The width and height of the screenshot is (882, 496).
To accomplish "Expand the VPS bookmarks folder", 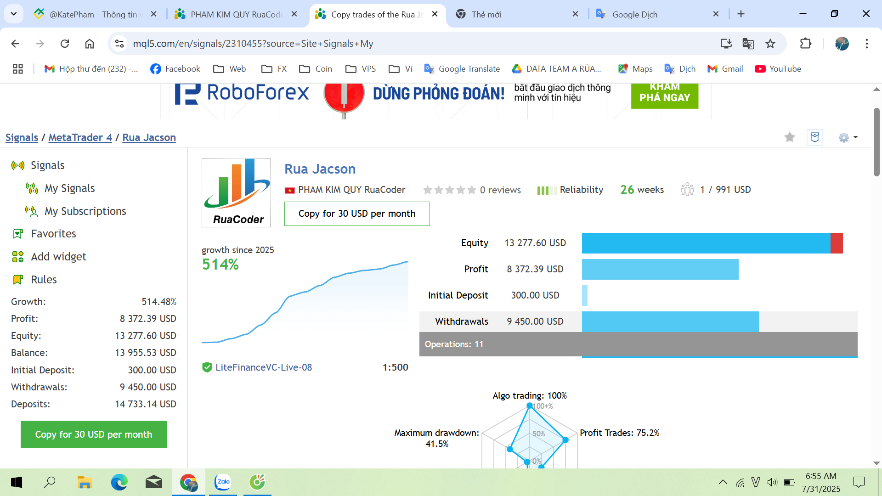I will (361, 69).
